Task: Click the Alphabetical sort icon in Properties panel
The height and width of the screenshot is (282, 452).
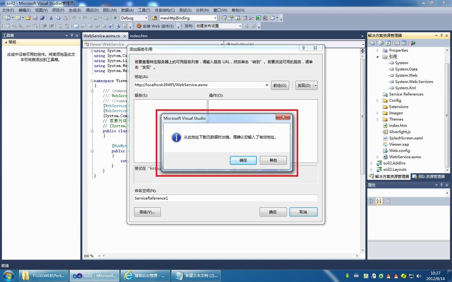Action: point(379,201)
